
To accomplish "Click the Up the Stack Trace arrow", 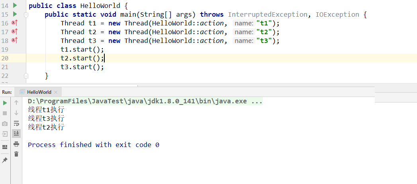I will 16,103.
